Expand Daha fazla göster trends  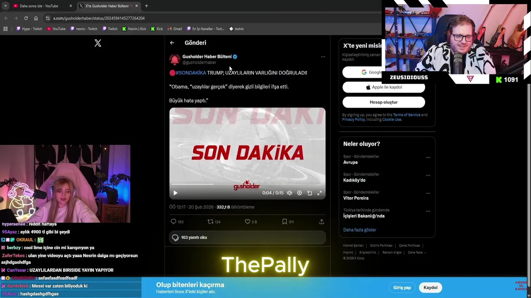tap(360, 230)
